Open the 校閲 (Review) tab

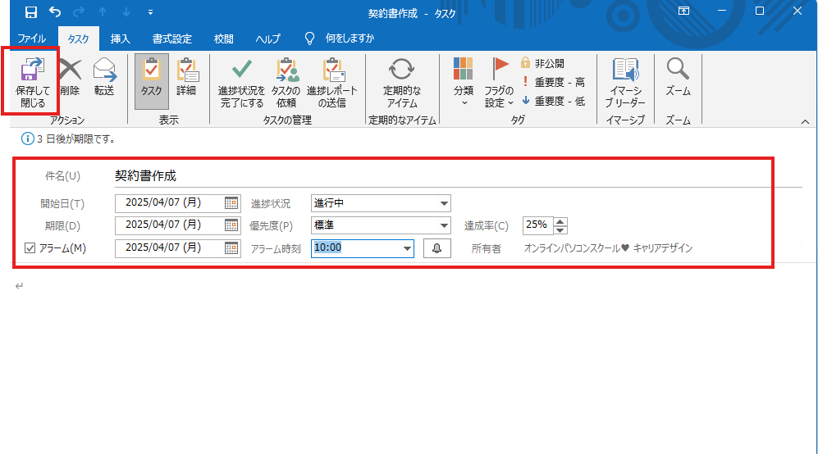(x=224, y=39)
